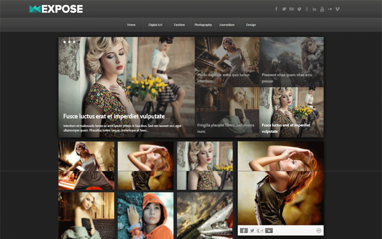The width and height of the screenshot is (382, 239).
Task: Click the Expose logo
Action: (56, 9)
